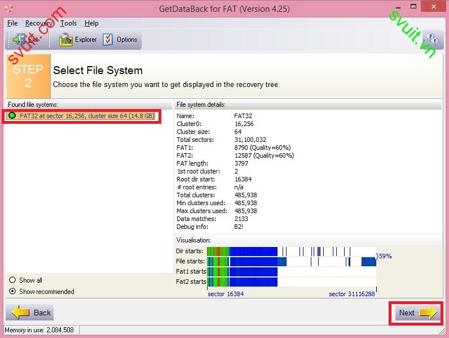
Task: Click the Root dir start value 16384
Action: tap(243, 179)
